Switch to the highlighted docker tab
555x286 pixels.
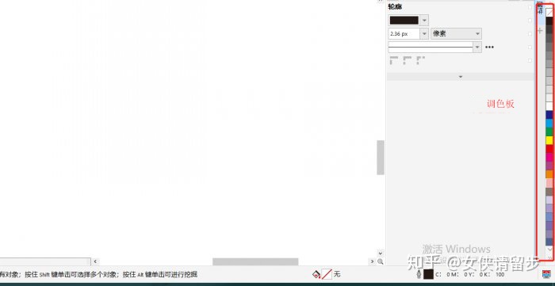(x=540, y=13)
